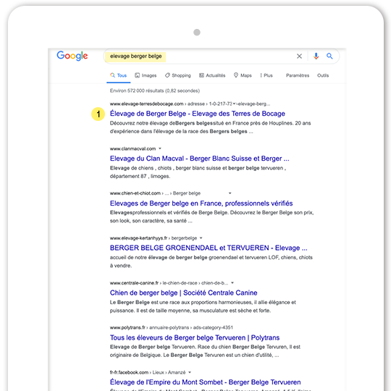Expand dropdown arrow next to elevage-kertanhyys.fr URL

click(x=201, y=238)
